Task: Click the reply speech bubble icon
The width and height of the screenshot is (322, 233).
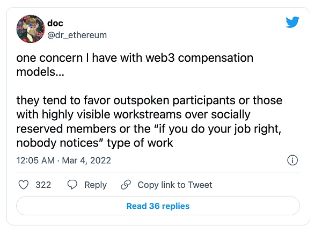Action: [x=72, y=185]
